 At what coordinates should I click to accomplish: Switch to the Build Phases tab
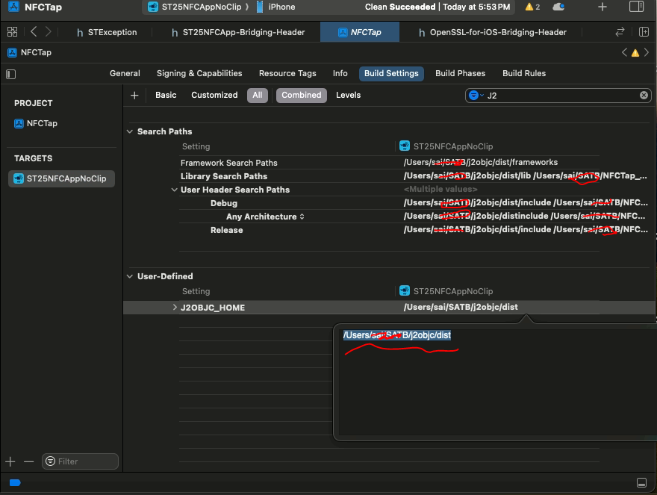460,73
